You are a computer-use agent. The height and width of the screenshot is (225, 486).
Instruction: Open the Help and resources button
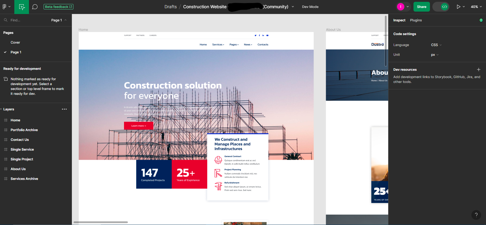click(476, 215)
